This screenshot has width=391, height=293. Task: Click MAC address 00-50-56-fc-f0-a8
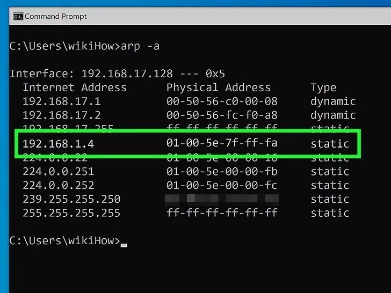pos(222,115)
